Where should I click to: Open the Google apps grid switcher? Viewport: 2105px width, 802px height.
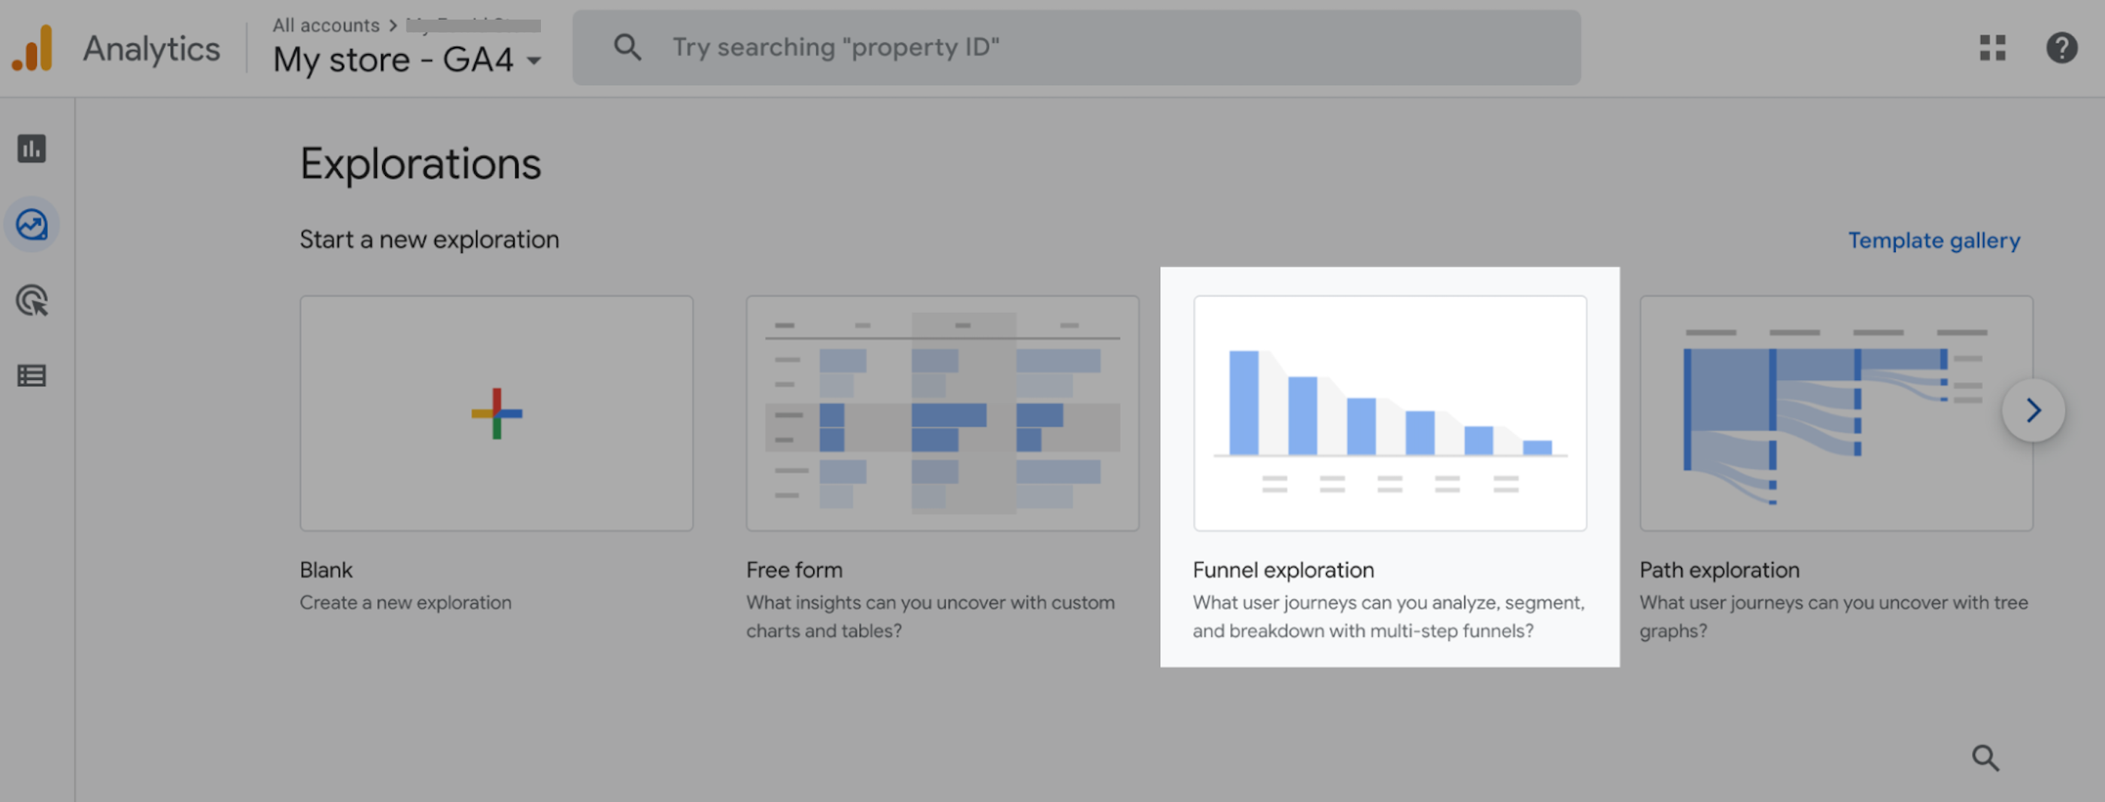point(1992,47)
